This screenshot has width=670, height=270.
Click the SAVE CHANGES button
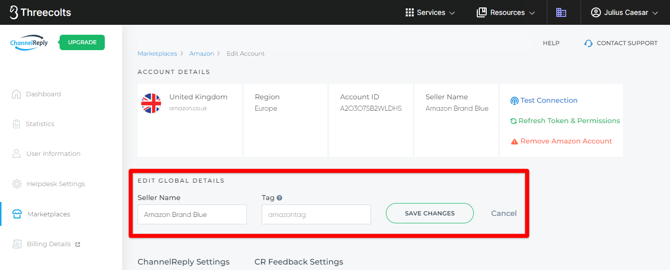pyautogui.click(x=430, y=213)
